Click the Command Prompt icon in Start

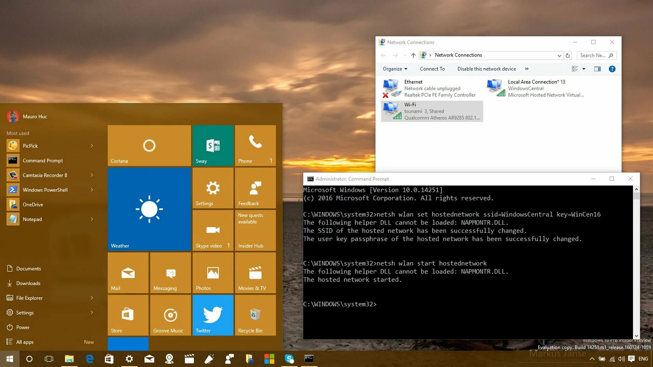12,160
